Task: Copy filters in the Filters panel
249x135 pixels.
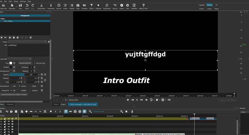Action: (x=10, y=38)
